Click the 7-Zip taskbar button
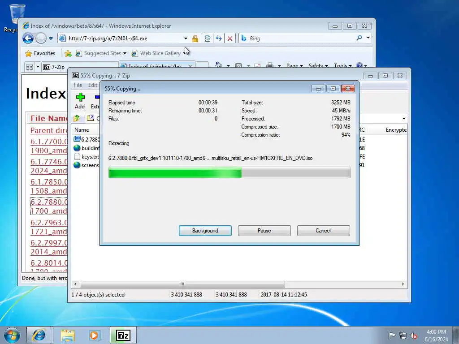This screenshot has width=459, height=344. tap(123, 335)
